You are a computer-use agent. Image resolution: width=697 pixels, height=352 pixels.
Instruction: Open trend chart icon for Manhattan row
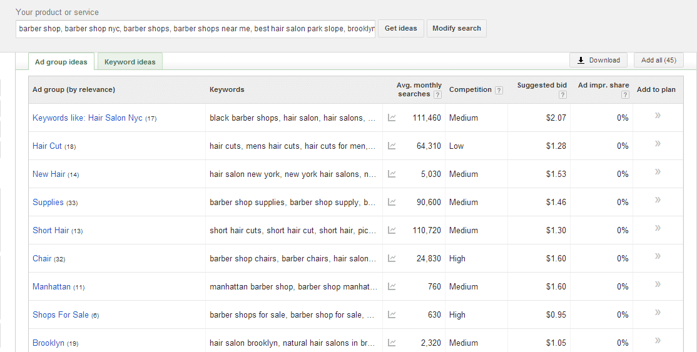(392, 287)
